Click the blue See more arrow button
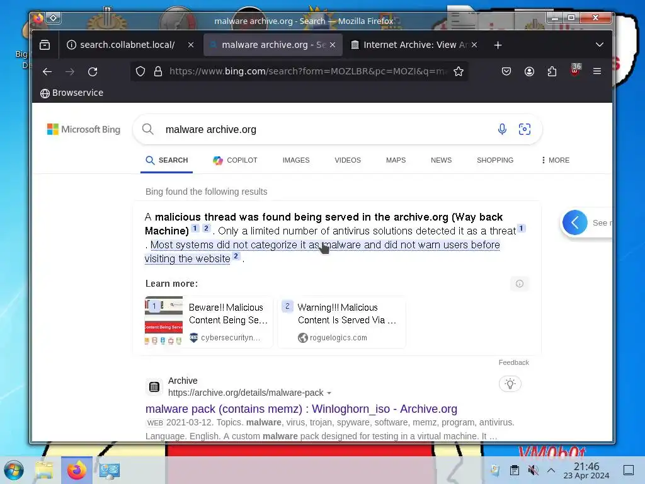The height and width of the screenshot is (484, 645). click(574, 222)
